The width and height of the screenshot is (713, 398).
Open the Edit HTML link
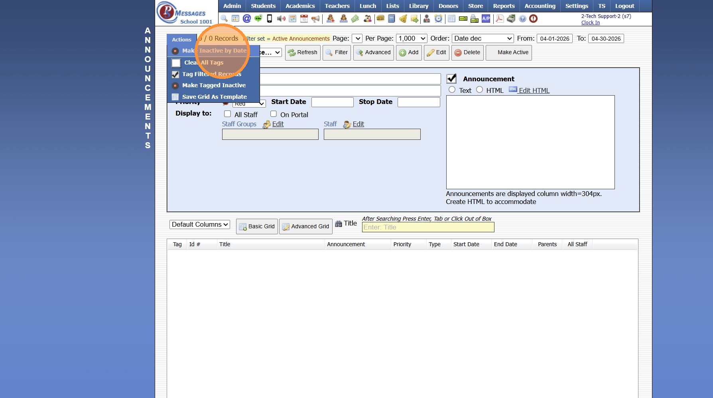pyautogui.click(x=534, y=90)
